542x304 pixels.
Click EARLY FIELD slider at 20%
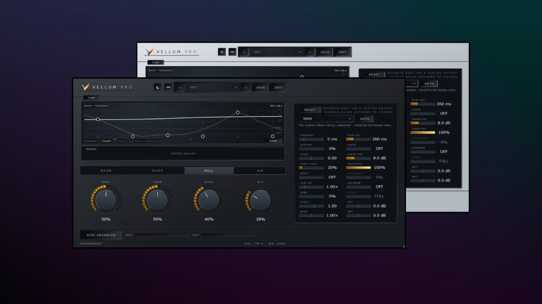click(x=311, y=167)
